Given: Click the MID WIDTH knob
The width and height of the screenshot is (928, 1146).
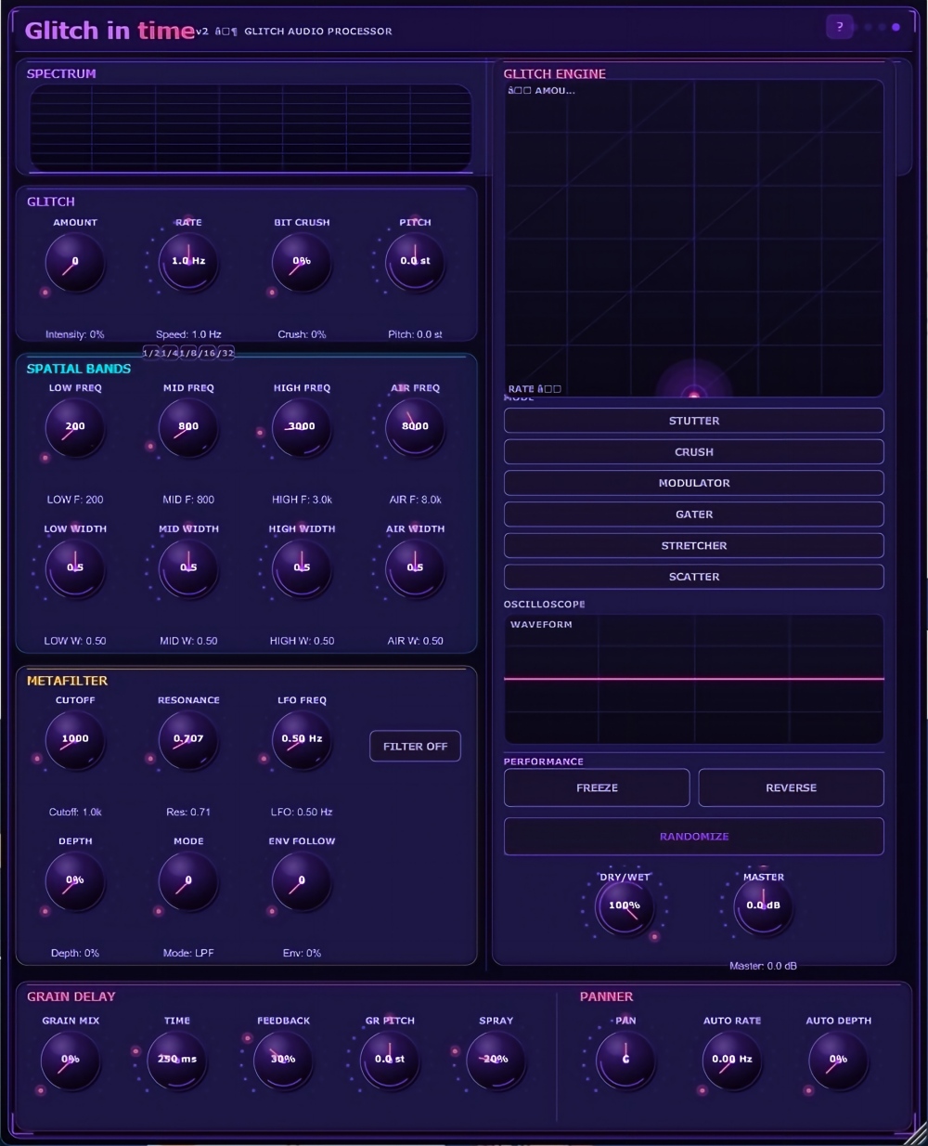Looking at the screenshot, I should pyautogui.click(x=188, y=568).
